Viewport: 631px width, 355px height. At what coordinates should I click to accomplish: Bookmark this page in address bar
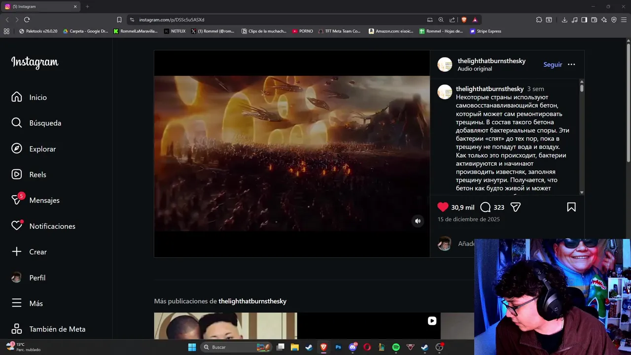119,20
